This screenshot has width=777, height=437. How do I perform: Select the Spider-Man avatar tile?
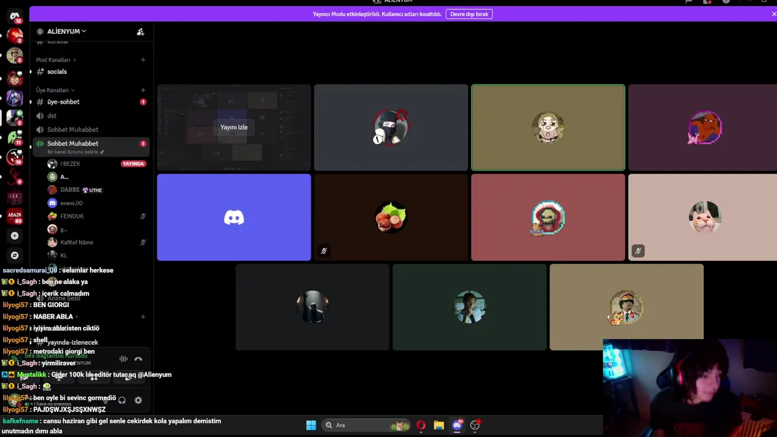coord(703,127)
